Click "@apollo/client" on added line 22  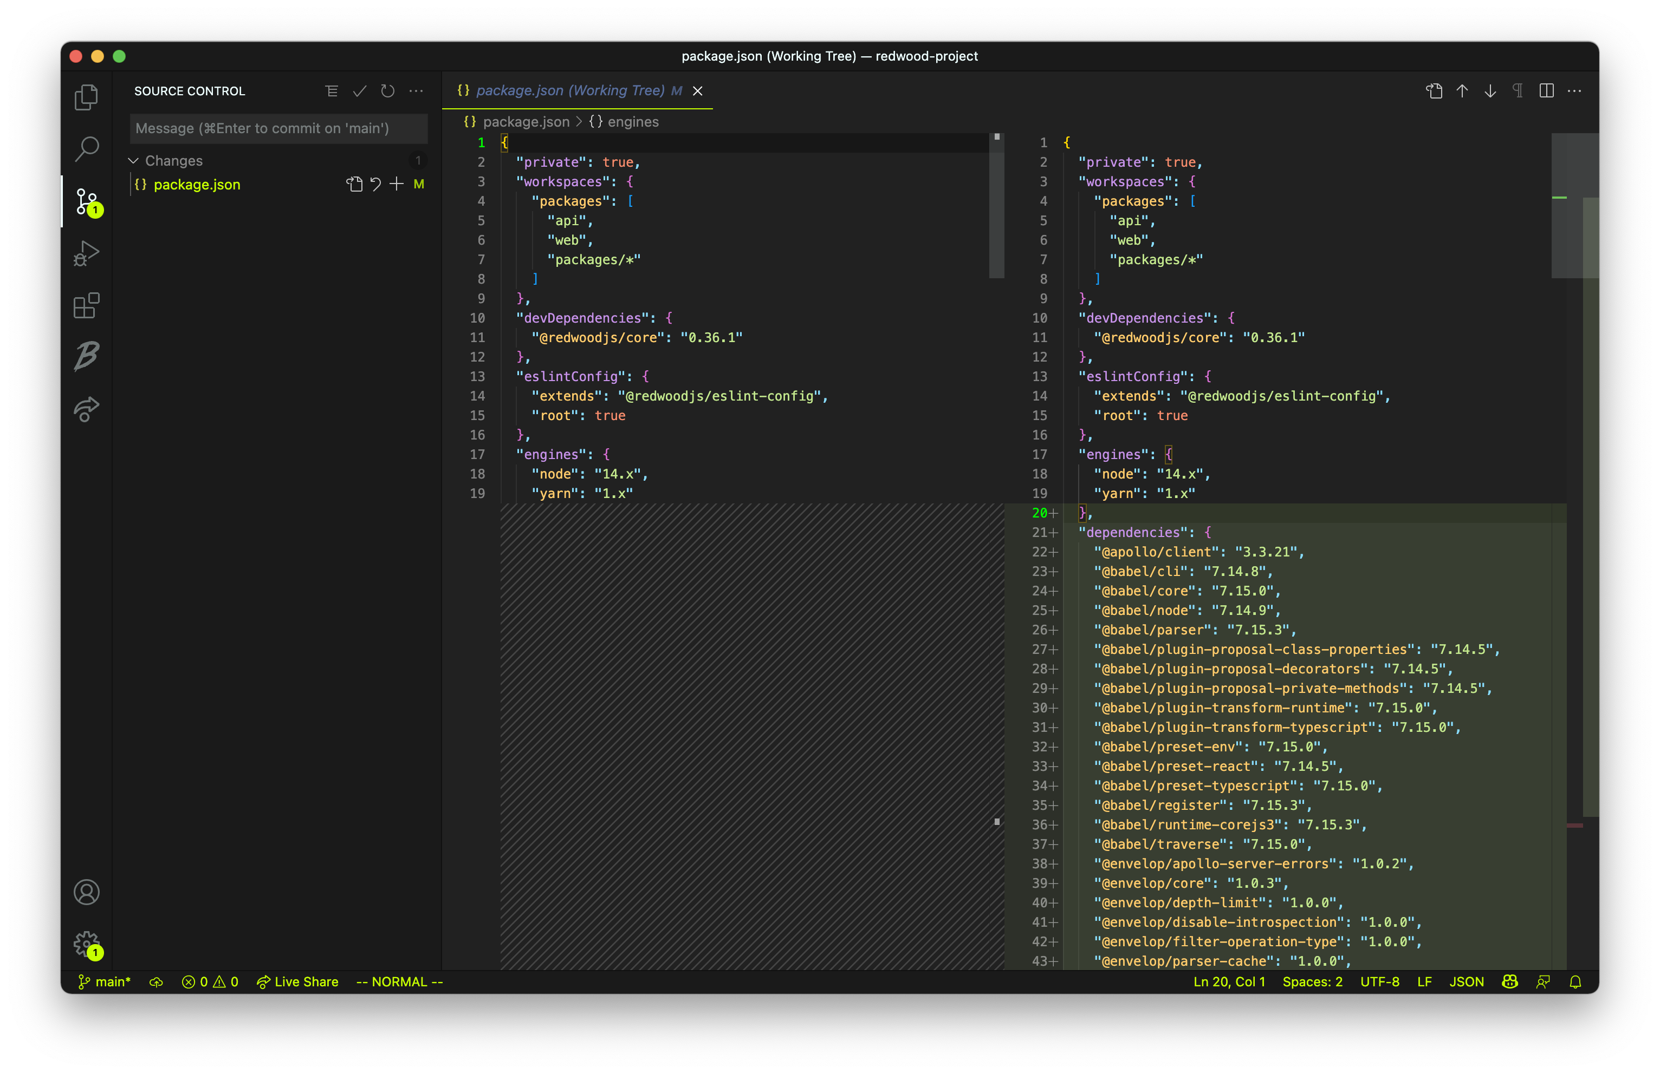1157,552
